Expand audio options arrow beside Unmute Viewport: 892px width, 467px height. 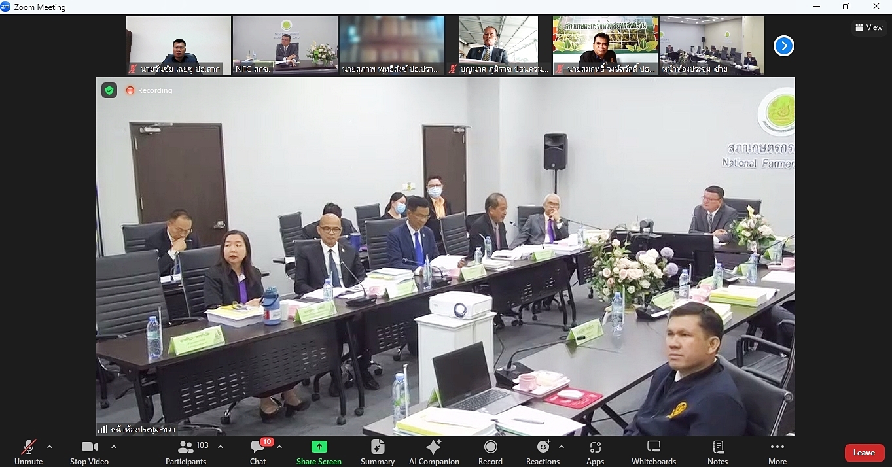point(50,447)
